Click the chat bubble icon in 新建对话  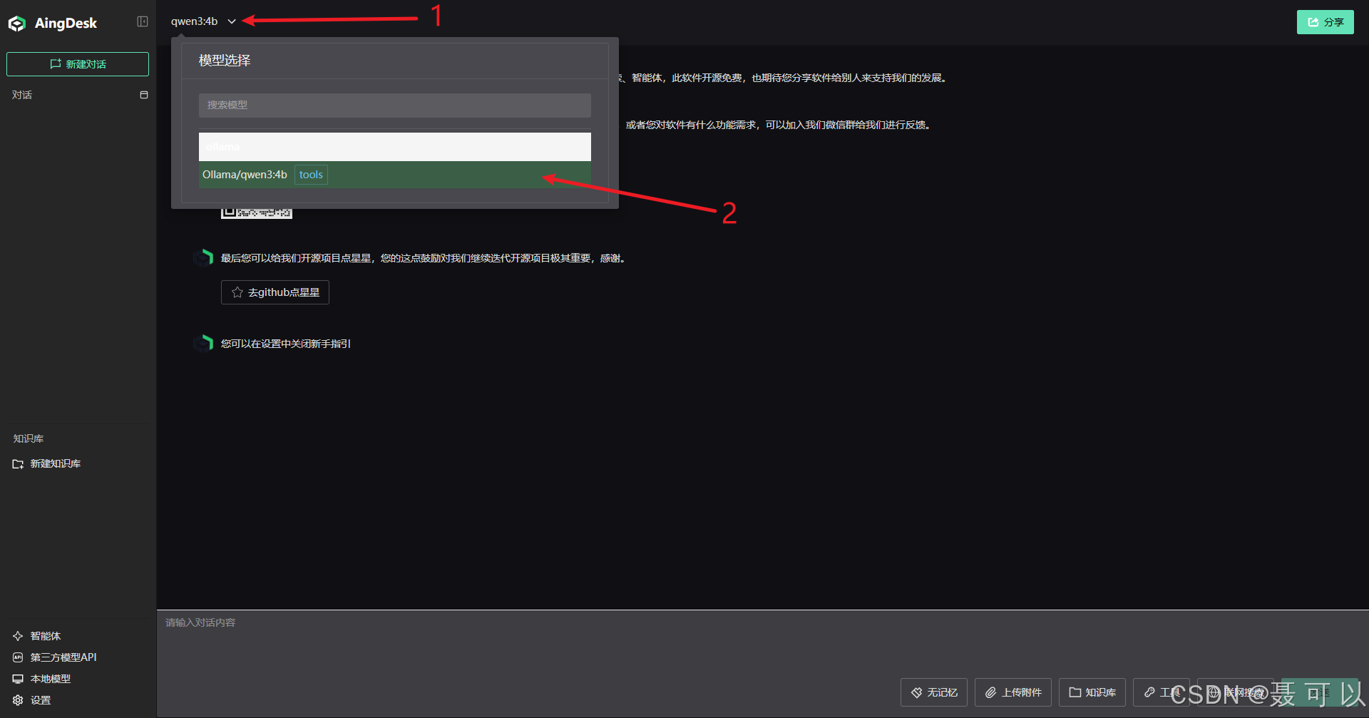click(x=56, y=64)
